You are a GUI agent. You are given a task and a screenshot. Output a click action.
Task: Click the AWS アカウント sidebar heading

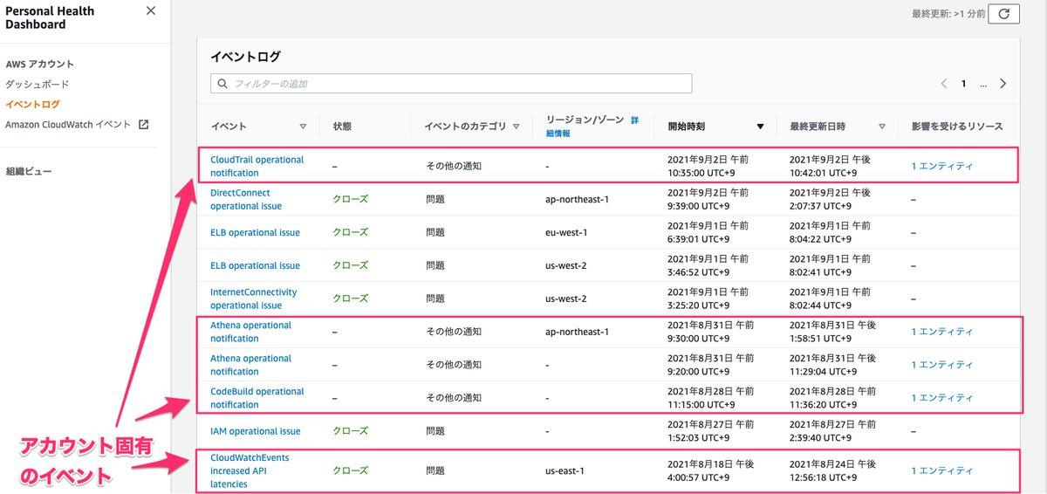(x=39, y=64)
